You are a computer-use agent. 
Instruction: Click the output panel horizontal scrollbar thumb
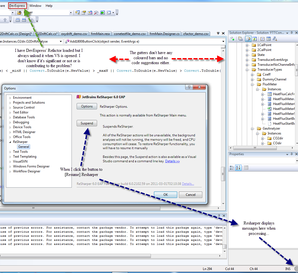pyautogui.click(x=75, y=256)
